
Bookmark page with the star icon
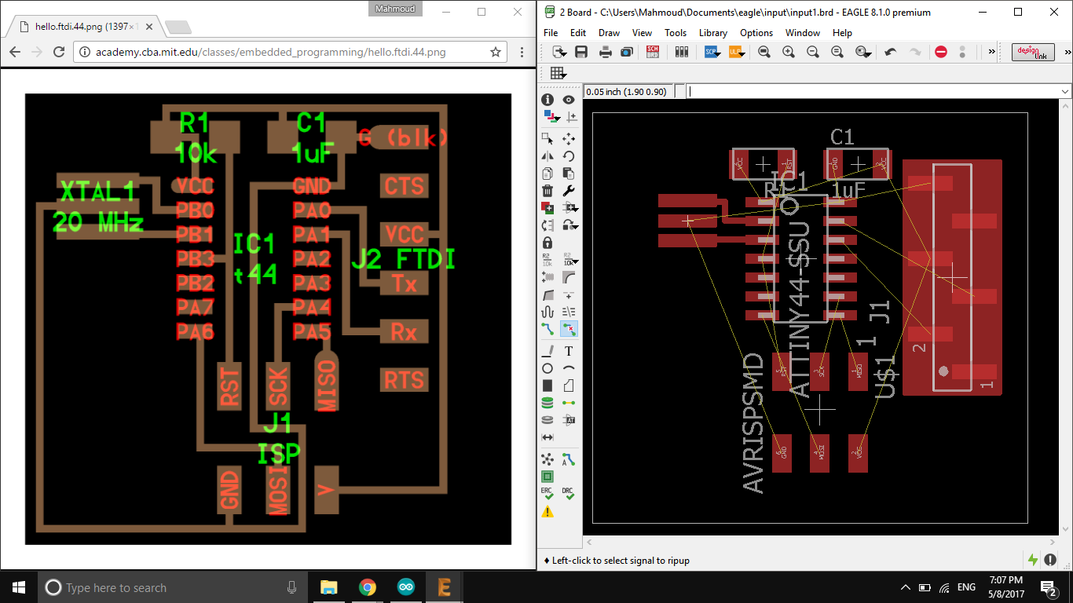point(496,52)
